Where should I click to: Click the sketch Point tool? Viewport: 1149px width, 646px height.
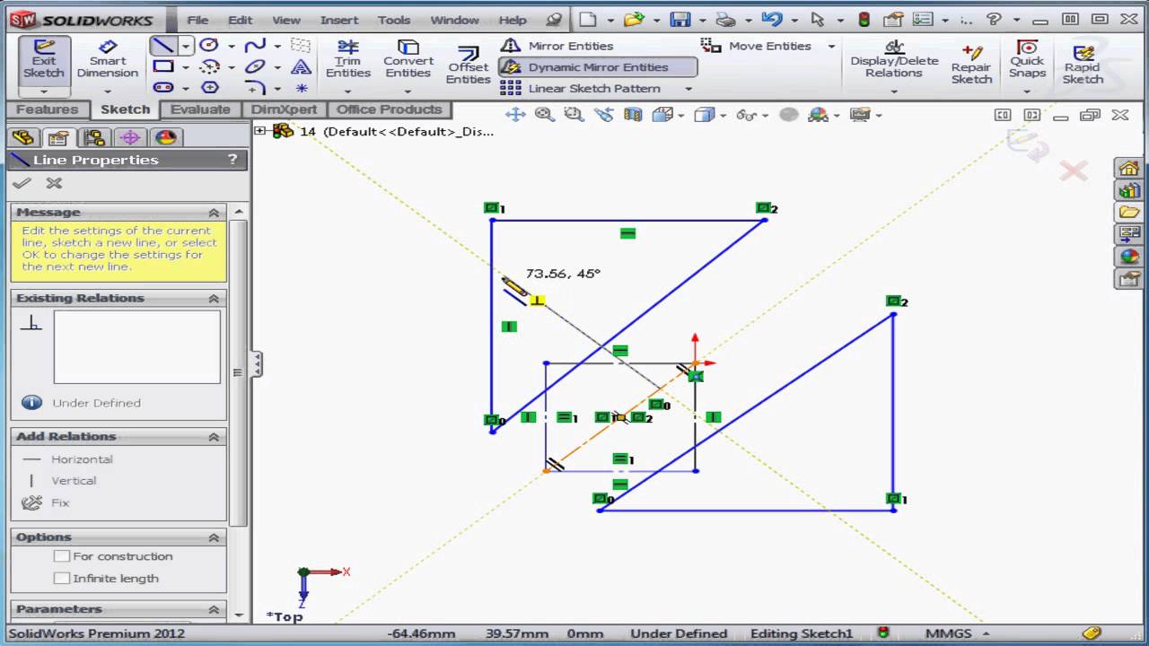point(302,88)
